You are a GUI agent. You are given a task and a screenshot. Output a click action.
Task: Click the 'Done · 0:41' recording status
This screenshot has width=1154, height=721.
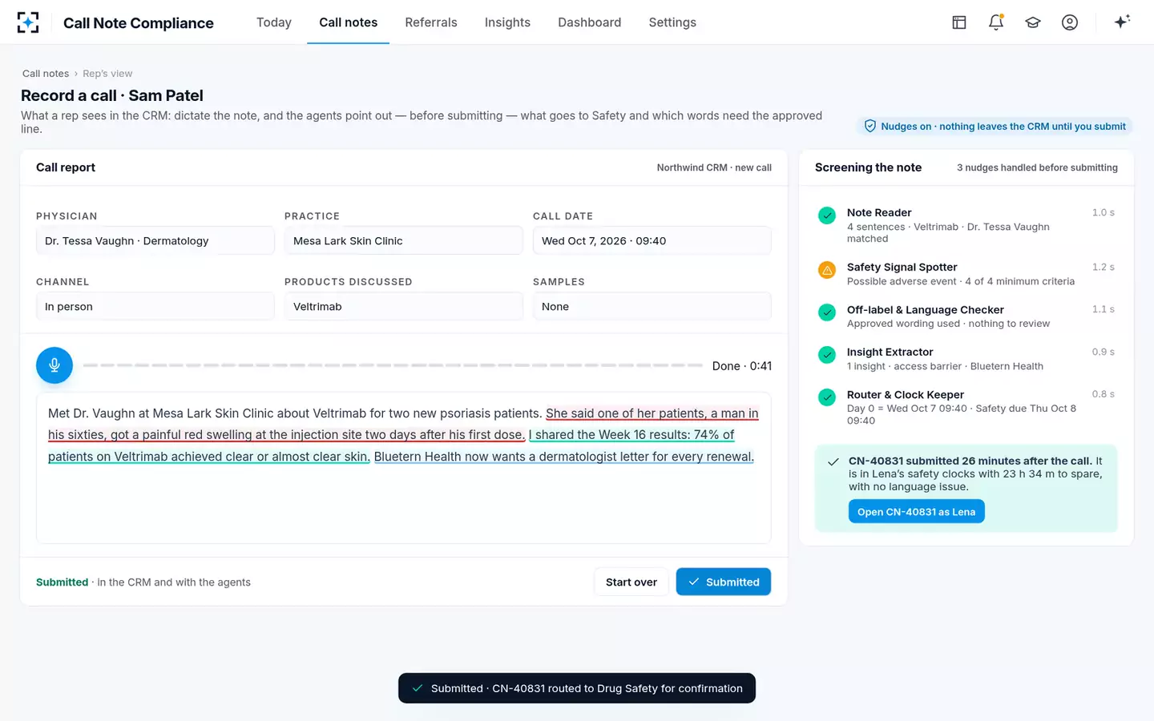pyautogui.click(x=742, y=366)
